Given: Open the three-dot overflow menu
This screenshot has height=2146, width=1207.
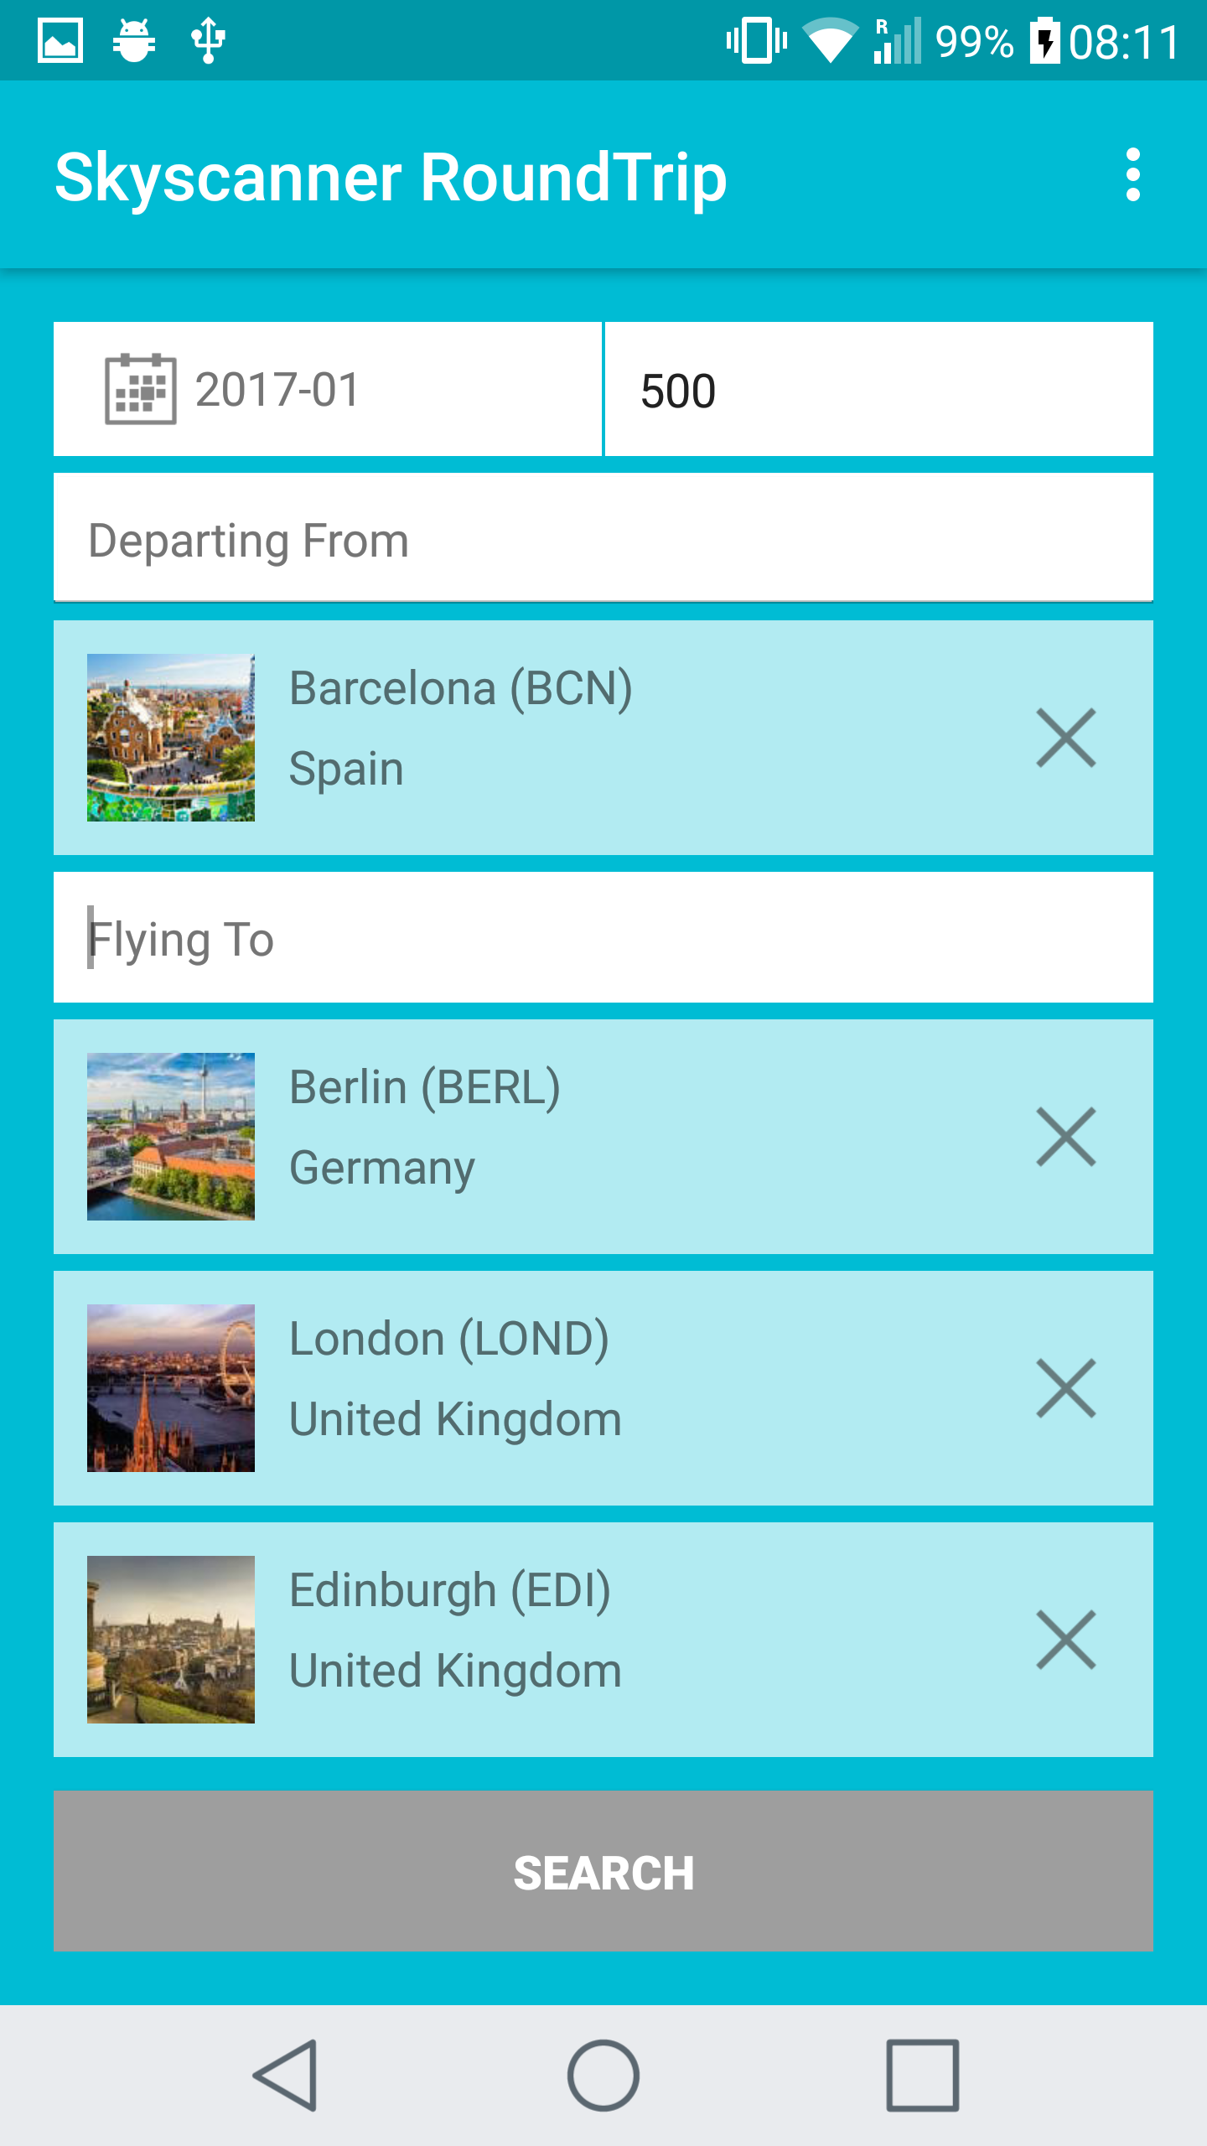Looking at the screenshot, I should click(x=1132, y=175).
